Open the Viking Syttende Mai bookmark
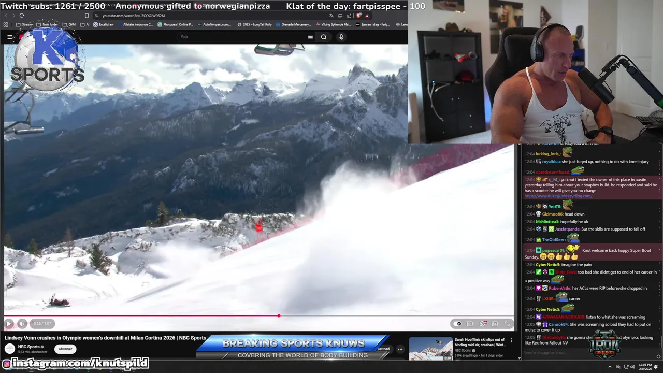This screenshot has width=663, height=373. (333, 24)
